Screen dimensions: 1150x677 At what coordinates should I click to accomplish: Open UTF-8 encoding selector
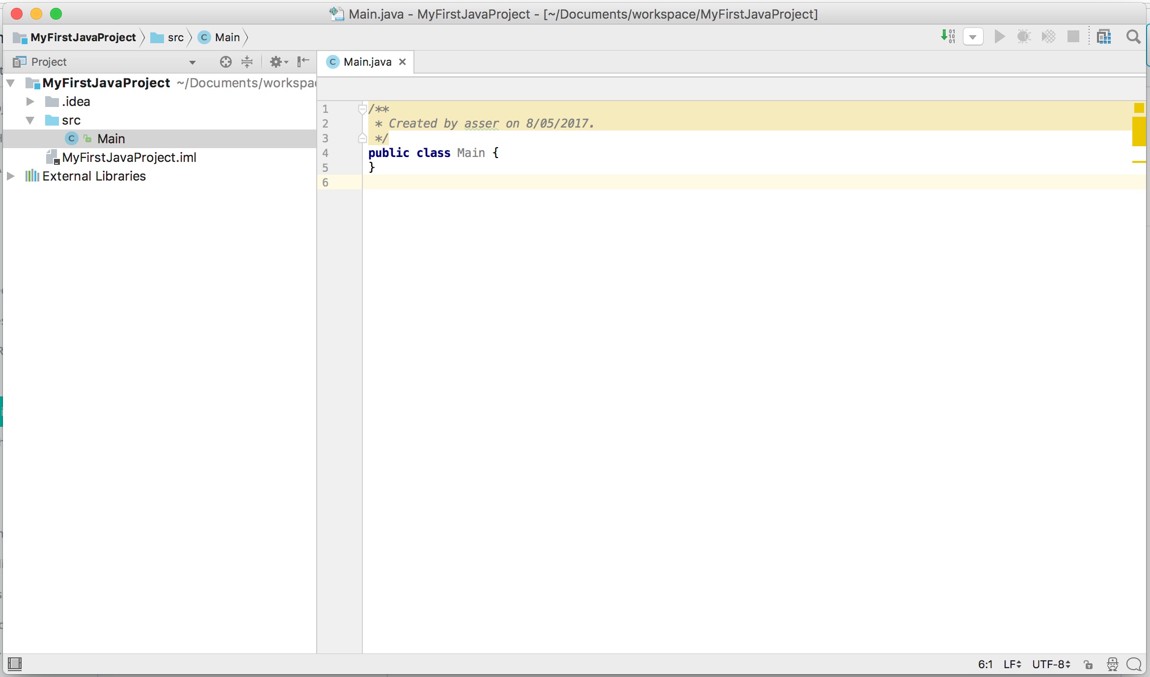click(x=1051, y=664)
